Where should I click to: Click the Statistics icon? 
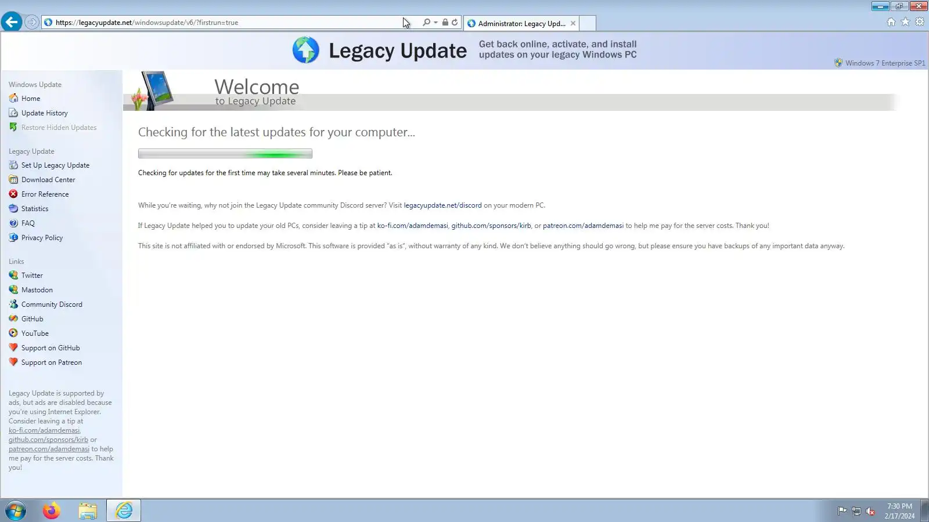pos(13,208)
